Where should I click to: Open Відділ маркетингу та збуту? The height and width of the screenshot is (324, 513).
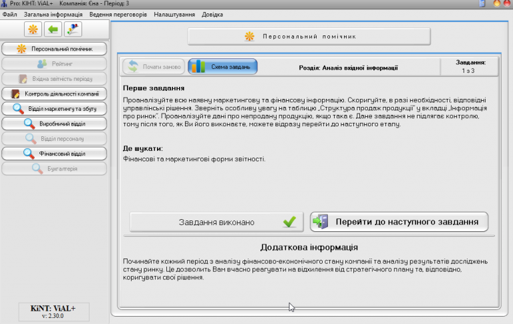pos(54,109)
